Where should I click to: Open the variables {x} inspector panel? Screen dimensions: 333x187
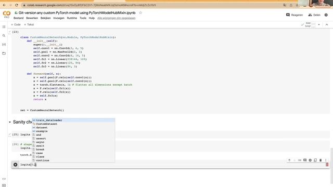[x=4, y=44]
